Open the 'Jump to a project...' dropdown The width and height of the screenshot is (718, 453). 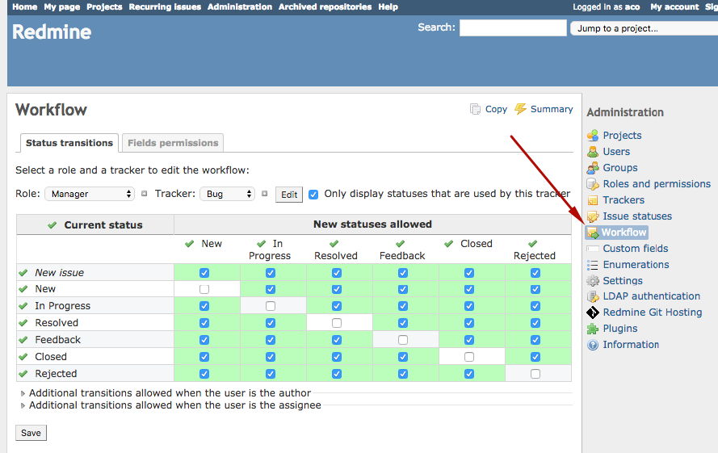644,28
